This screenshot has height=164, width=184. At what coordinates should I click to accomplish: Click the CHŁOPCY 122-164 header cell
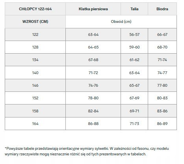35,9
